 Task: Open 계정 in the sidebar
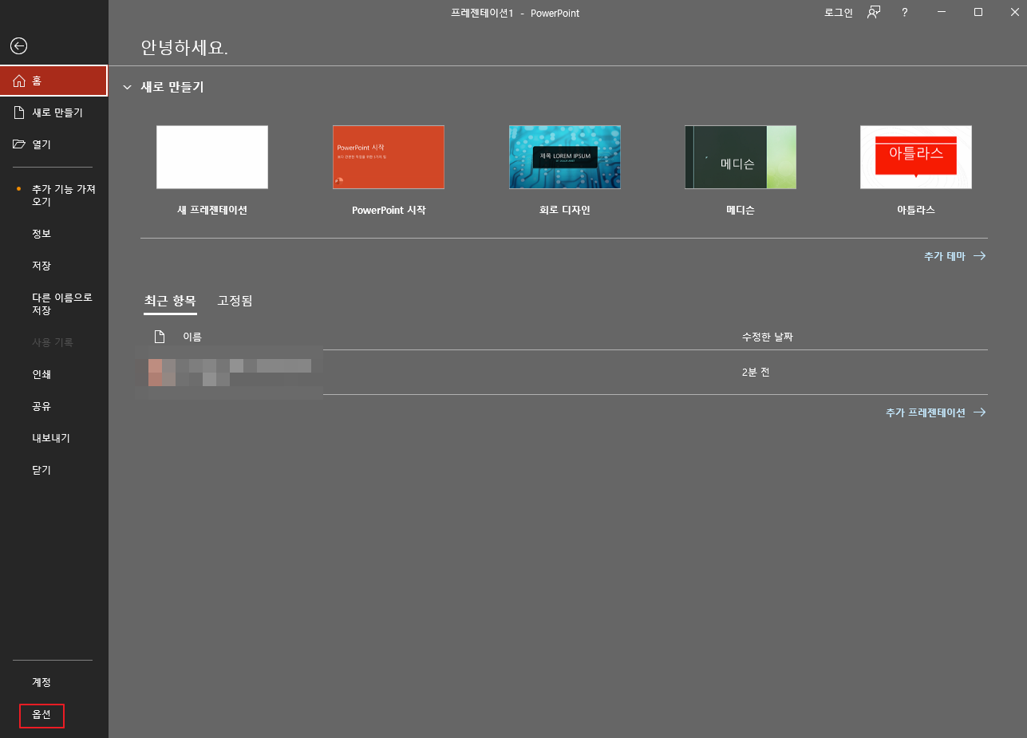click(53, 682)
